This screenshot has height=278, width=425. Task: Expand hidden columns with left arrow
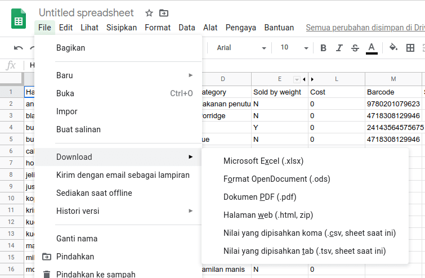point(304,79)
